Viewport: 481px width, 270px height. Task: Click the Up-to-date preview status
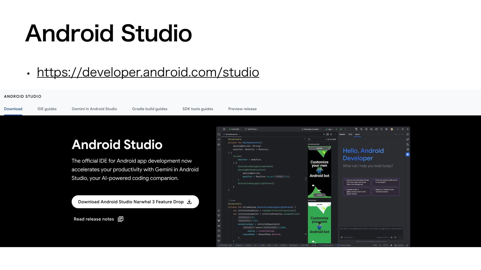pyautogui.click(x=330, y=139)
